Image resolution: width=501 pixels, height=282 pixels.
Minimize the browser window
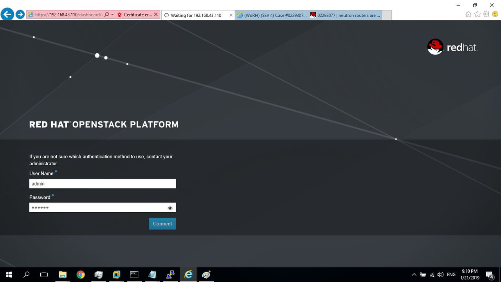[x=458, y=5]
